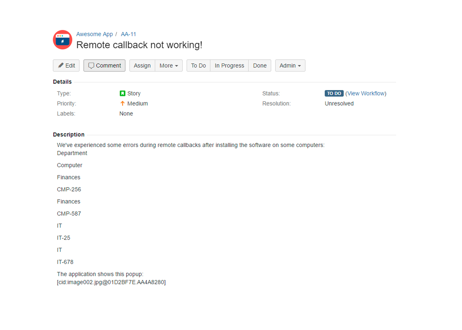
Task: Click the 'Medium' priority text
Action: coord(137,104)
